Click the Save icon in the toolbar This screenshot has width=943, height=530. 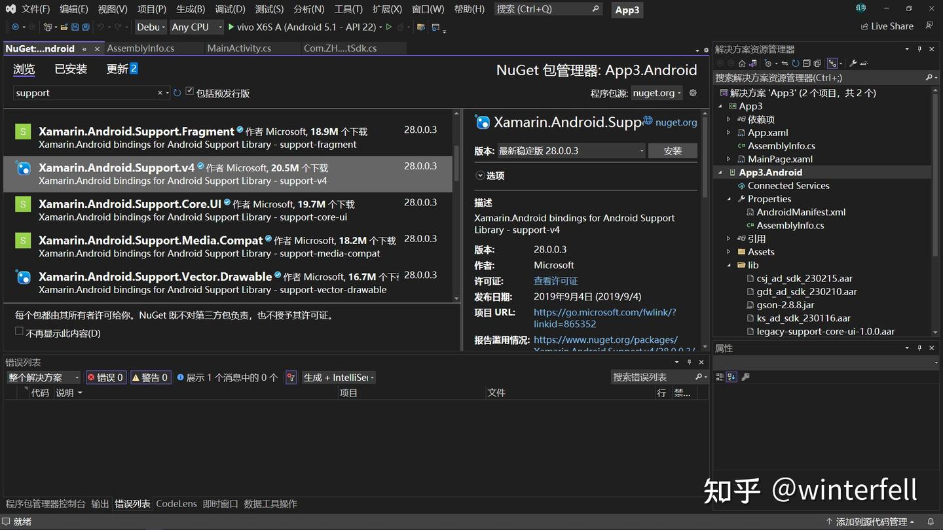[75, 27]
